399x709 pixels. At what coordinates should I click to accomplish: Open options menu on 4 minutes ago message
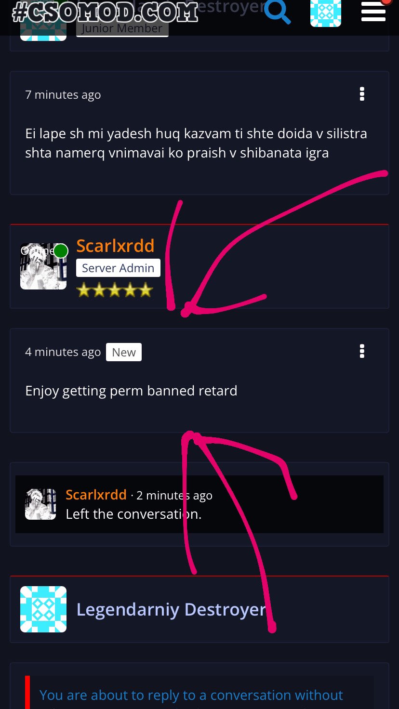pyautogui.click(x=362, y=351)
